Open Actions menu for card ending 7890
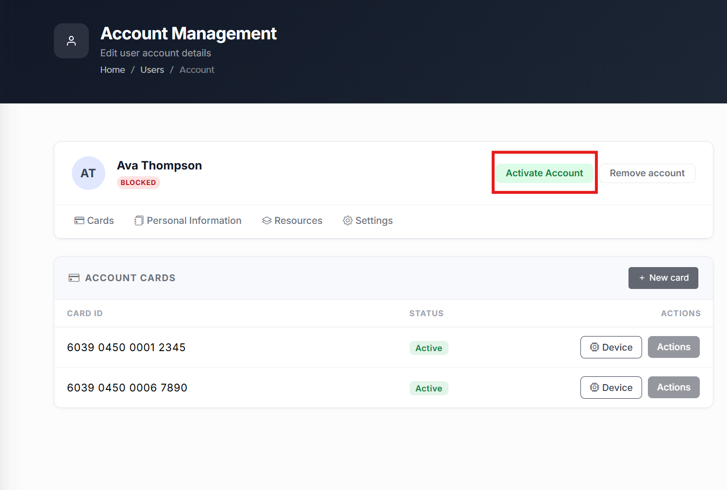 [674, 388]
